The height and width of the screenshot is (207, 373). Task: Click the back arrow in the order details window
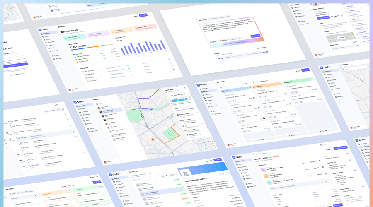[x=254, y=154]
